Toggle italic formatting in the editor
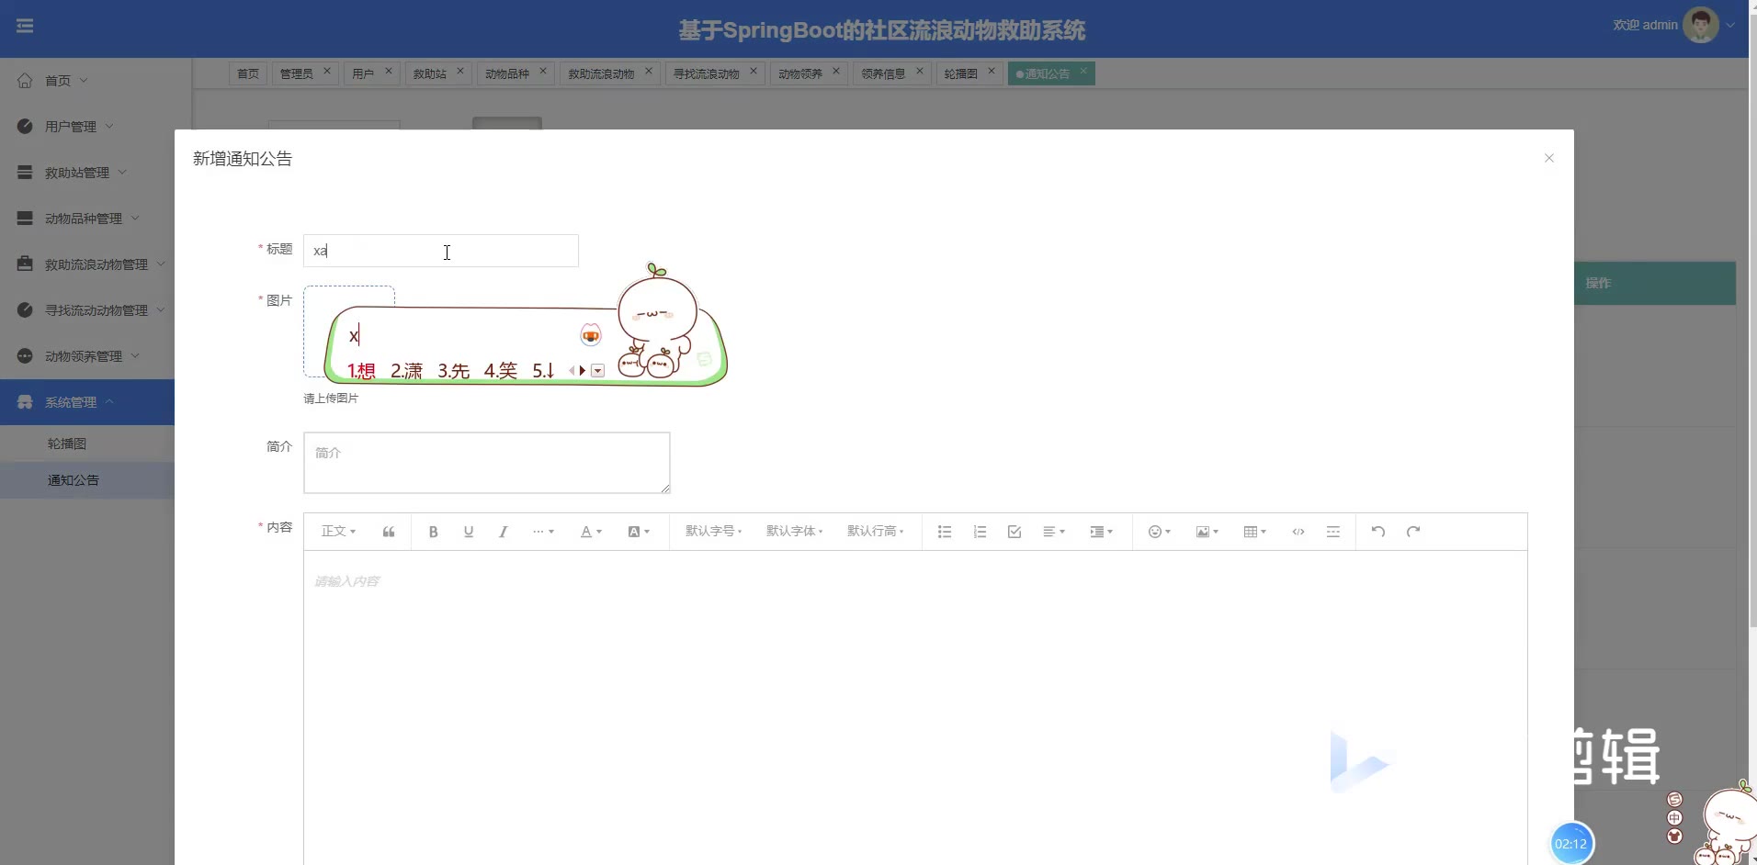Image resolution: width=1757 pixels, height=865 pixels. 503,532
